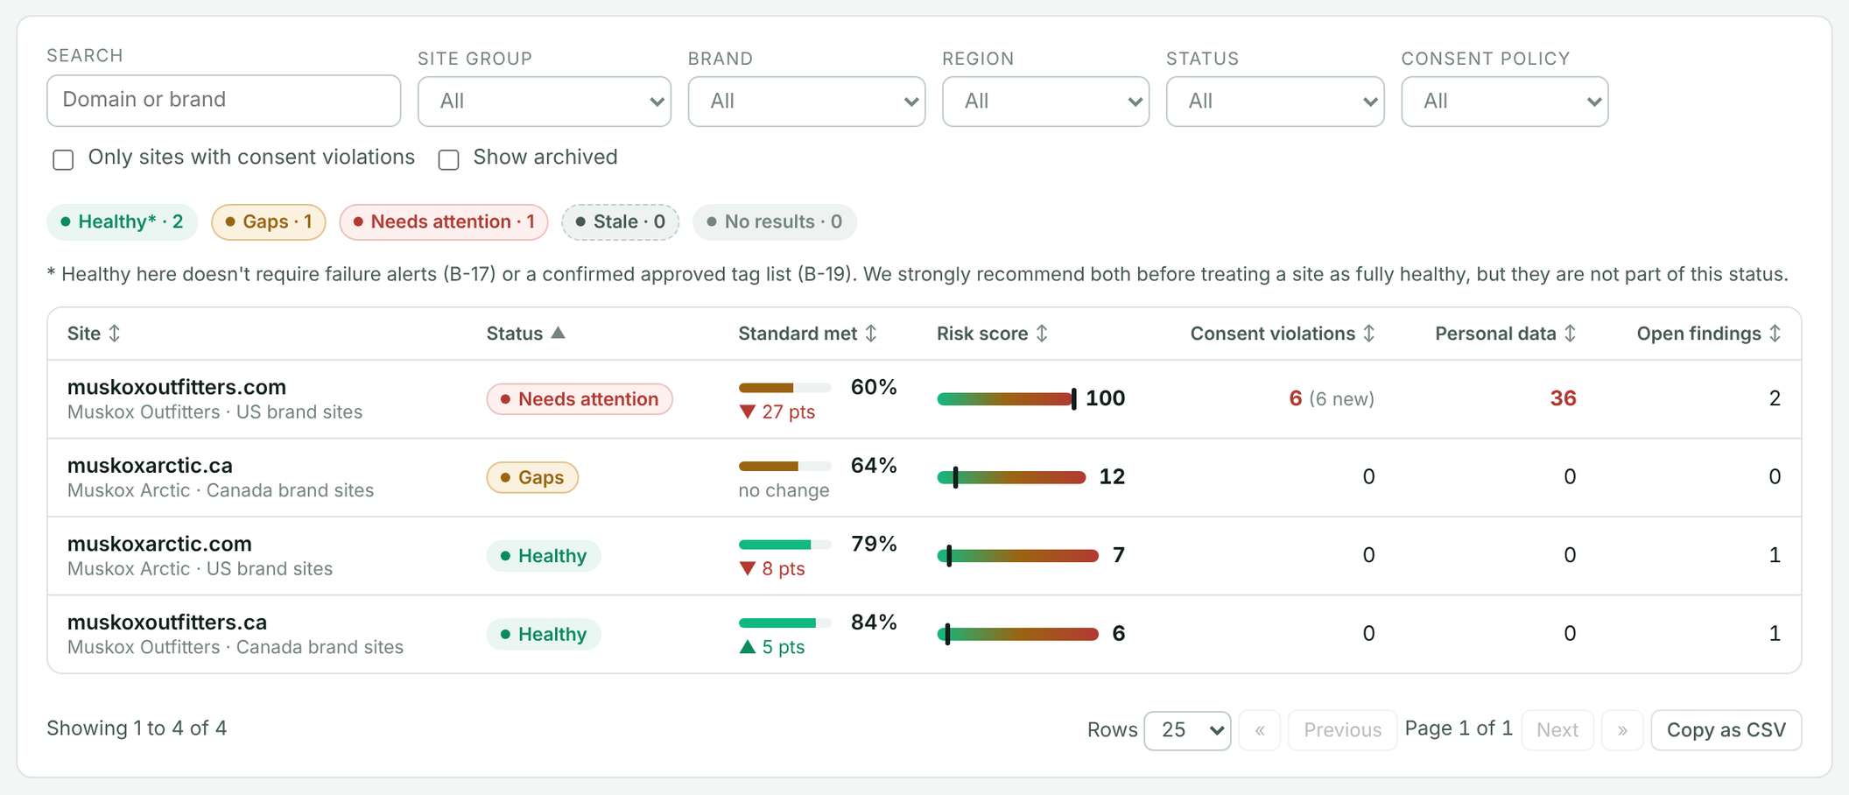This screenshot has height=795, width=1849.
Task: Click the Domain or brand search field
Action: pos(223,100)
